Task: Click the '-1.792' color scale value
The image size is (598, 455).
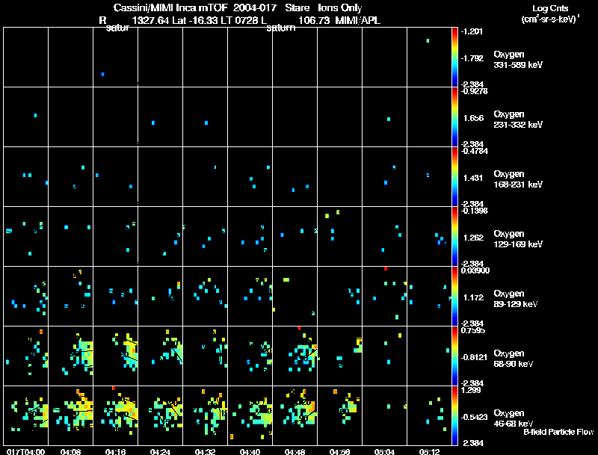Action: tap(472, 58)
